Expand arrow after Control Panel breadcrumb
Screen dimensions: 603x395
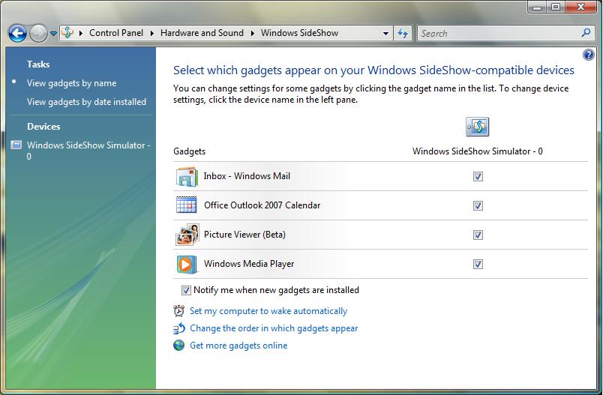152,34
